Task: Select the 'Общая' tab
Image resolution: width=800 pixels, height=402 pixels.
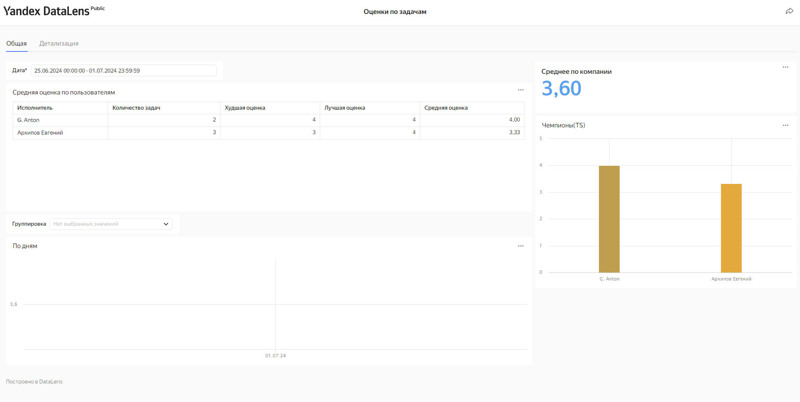Action: (x=16, y=43)
